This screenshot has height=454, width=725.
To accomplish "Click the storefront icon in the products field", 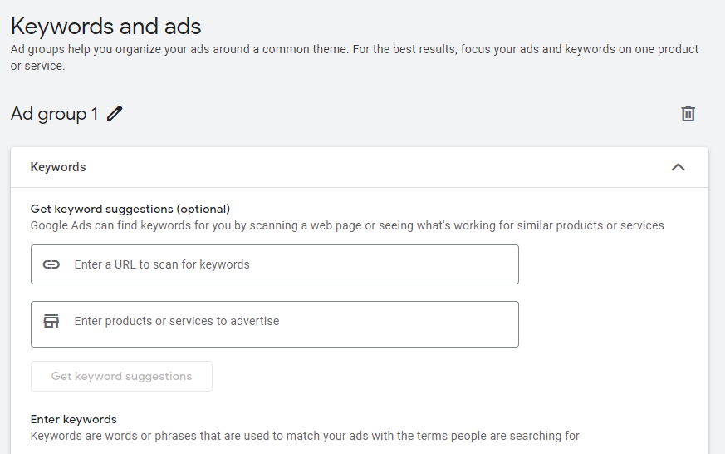I will click(x=51, y=321).
